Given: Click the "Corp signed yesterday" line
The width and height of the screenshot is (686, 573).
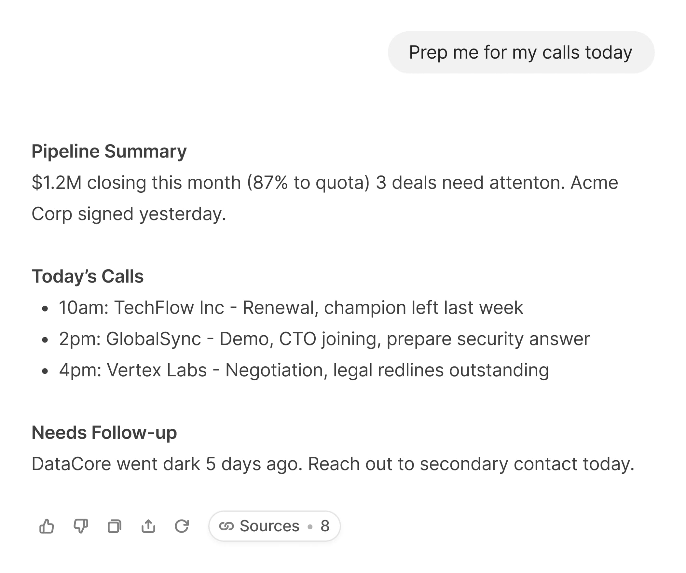Looking at the screenshot, I should [129, 214].
